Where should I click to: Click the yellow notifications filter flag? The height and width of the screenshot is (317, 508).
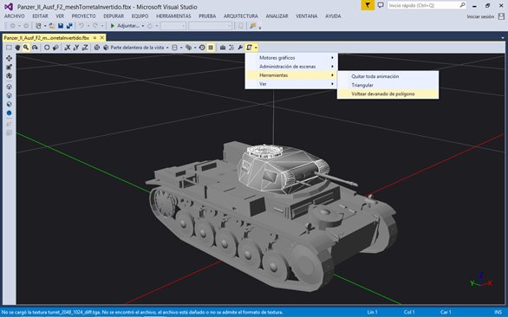pyautogui.click(x=368, y=5)
